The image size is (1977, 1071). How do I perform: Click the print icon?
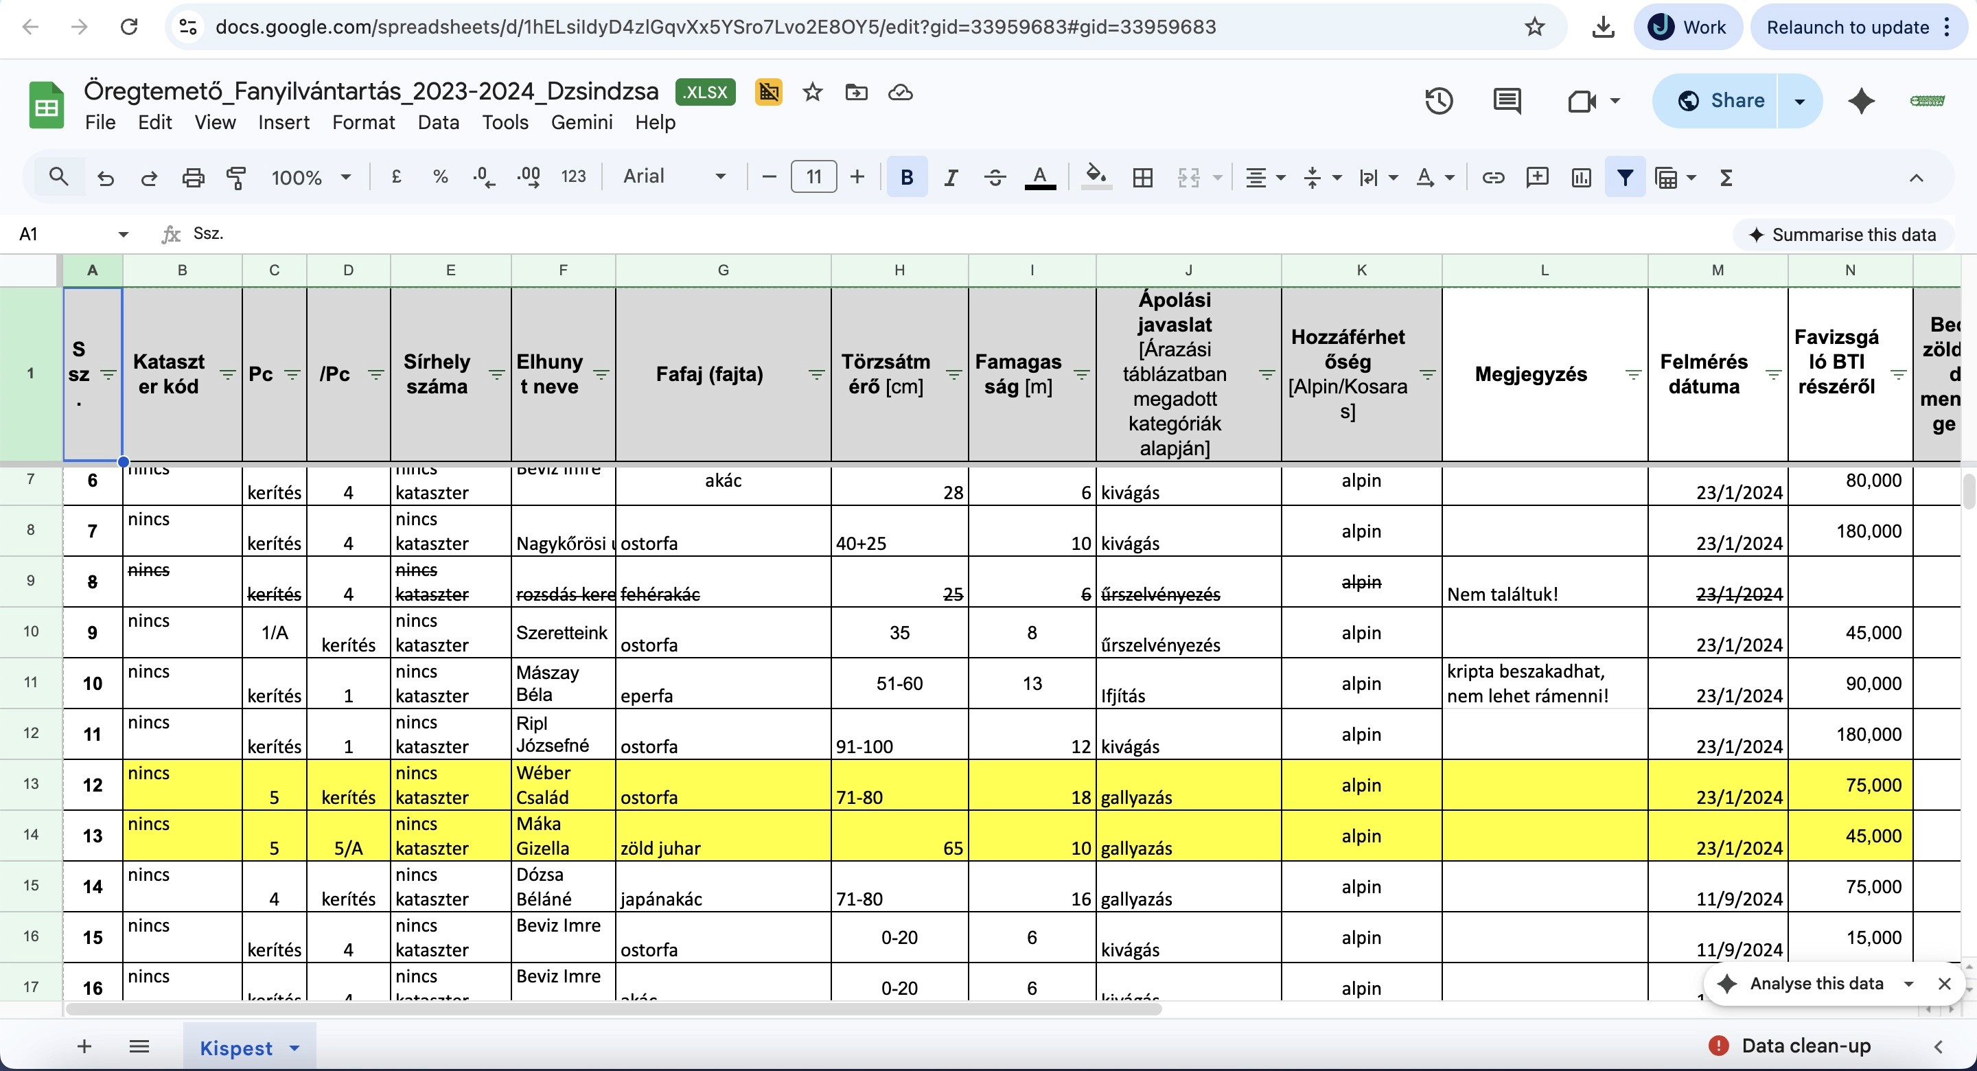(193, 178)
